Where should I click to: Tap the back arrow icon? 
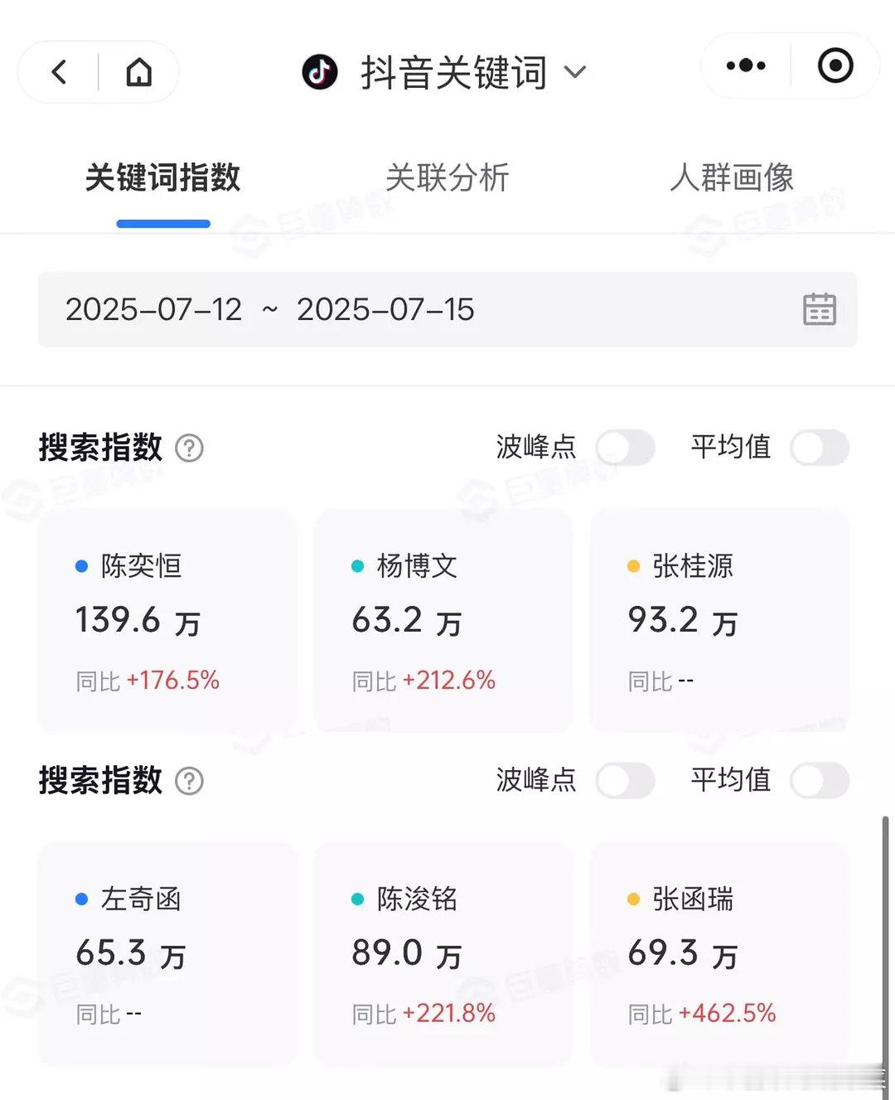(59, 72)
